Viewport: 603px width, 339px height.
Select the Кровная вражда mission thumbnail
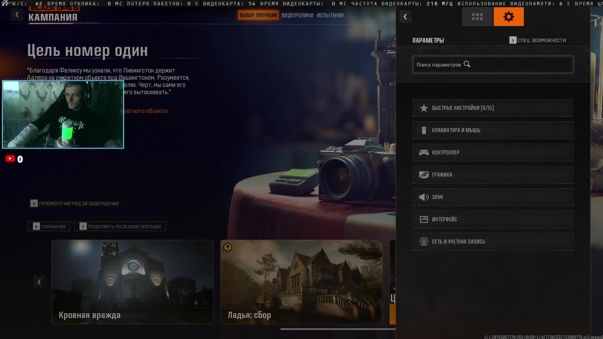coord(132,282)
